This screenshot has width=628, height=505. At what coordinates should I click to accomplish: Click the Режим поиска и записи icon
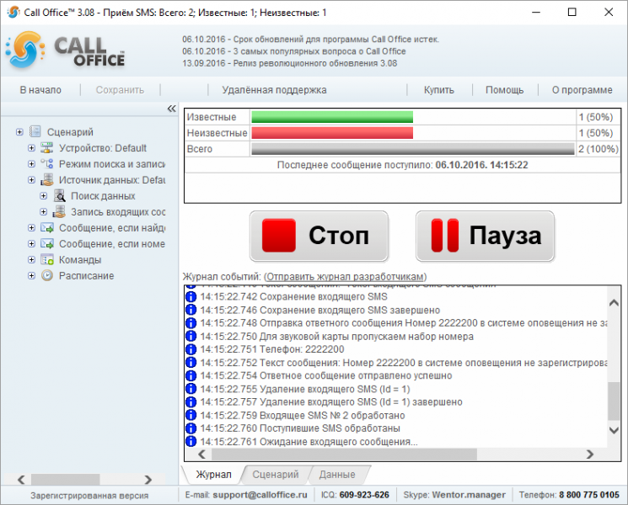tap(47, 164)
